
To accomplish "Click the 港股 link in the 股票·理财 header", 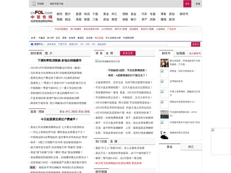I will click(87, 111).
